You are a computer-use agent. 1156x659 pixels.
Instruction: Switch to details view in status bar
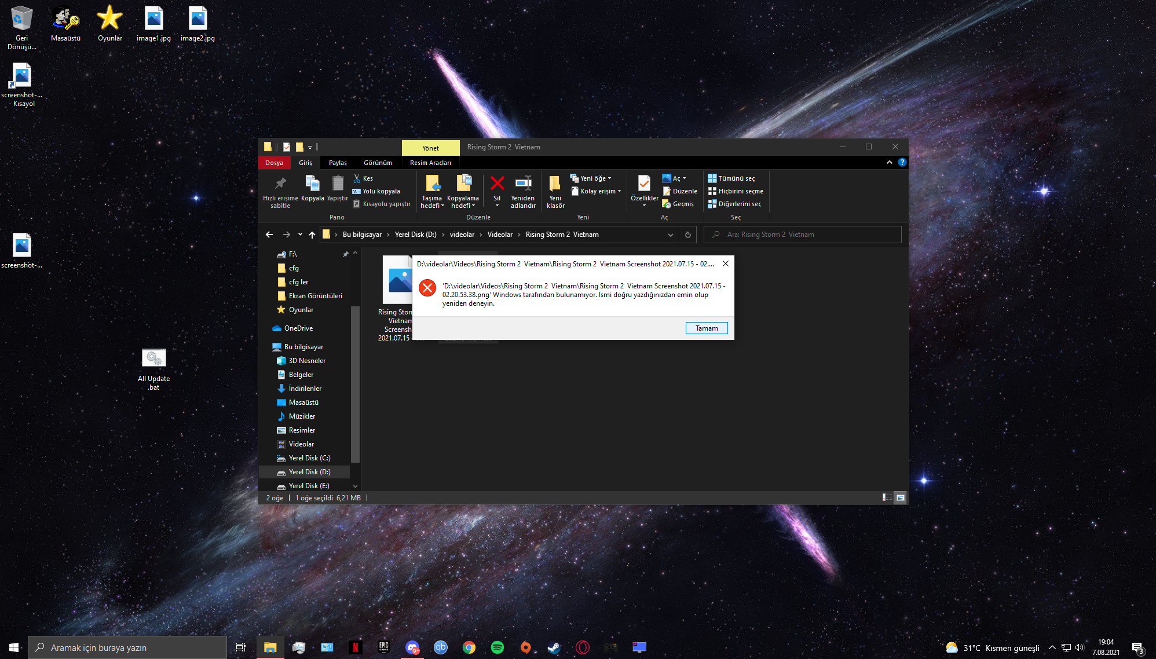click(887, 497)
